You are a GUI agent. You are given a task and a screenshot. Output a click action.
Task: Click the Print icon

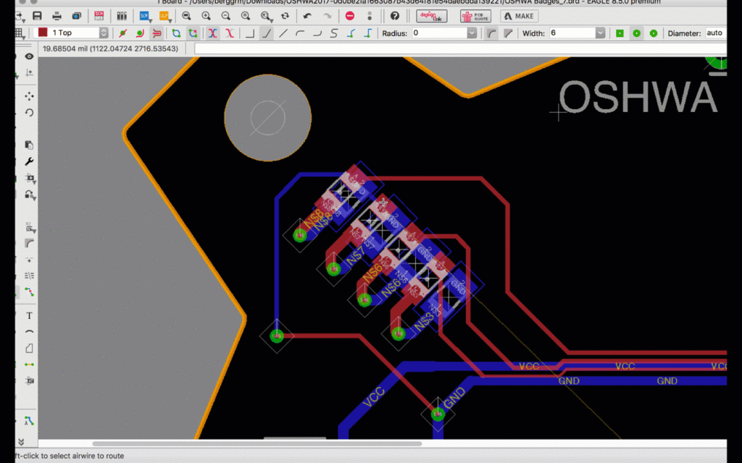pyautogui.click(x=57, y=15)
